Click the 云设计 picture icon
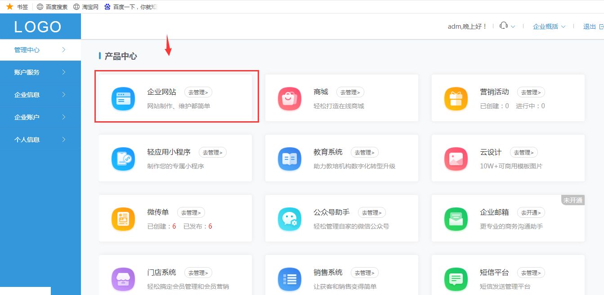 click(x=456, y=159)
